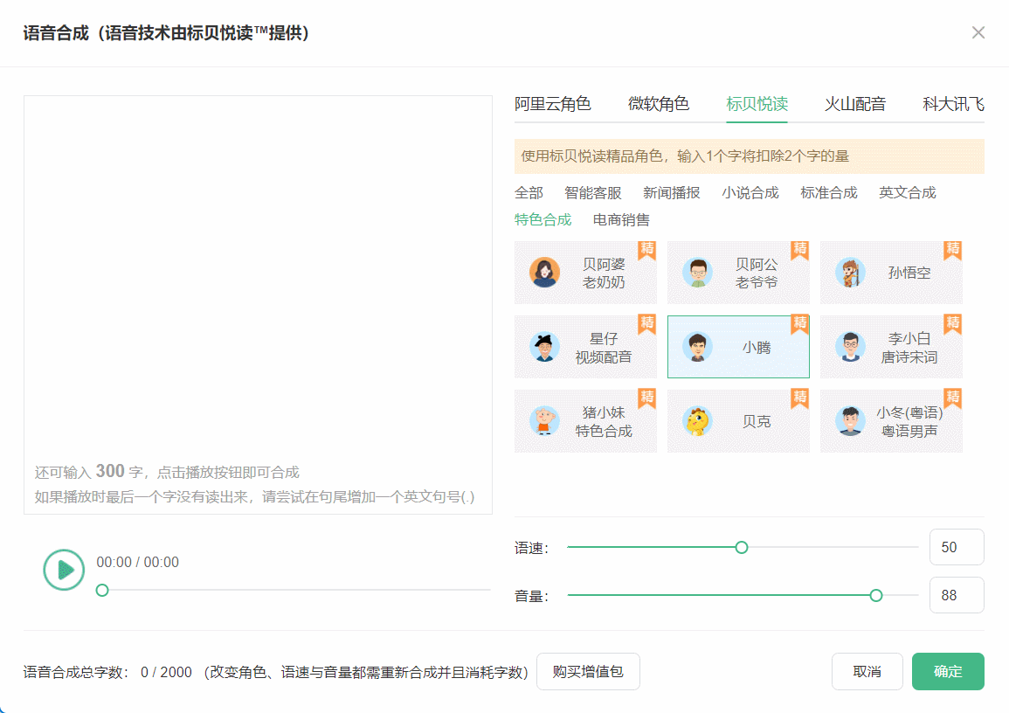This screenshot has width=1009, height=713.
Task: Click the 0 / 2000 character count
Action: [166, 673]
